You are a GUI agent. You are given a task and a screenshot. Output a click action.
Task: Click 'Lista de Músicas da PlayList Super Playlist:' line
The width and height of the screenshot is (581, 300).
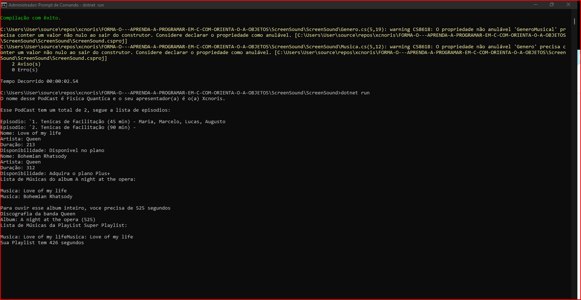pyautogui.click(x=64, y=225)
